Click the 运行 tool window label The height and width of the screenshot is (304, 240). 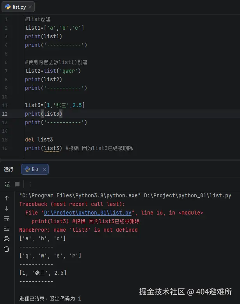(9, 170)
